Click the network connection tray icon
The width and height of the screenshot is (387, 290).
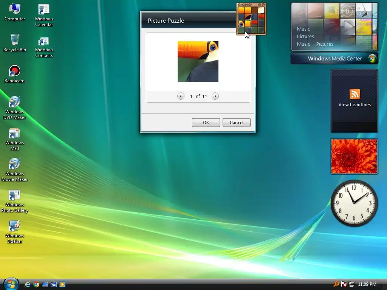351,284
